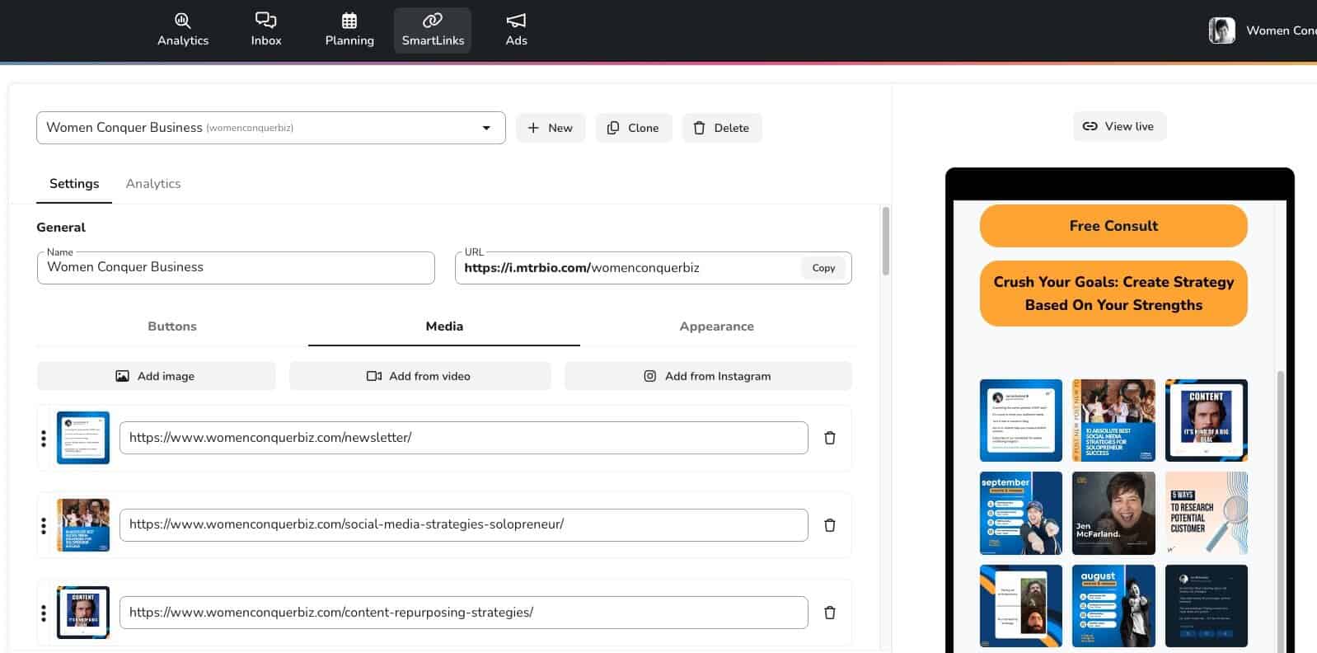This screenshot has width=1317, height=653.
Task: Delete the social-media-strategies media item
Action: (830, 525)
